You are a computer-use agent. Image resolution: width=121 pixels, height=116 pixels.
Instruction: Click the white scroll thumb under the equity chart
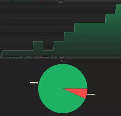pyautogui.click(x=28, y=56)
